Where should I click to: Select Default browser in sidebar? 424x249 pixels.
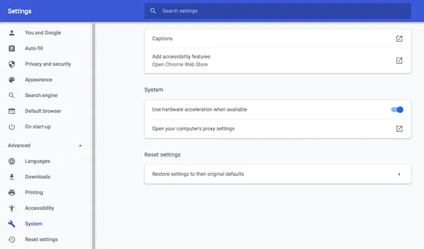click(43, 111)
